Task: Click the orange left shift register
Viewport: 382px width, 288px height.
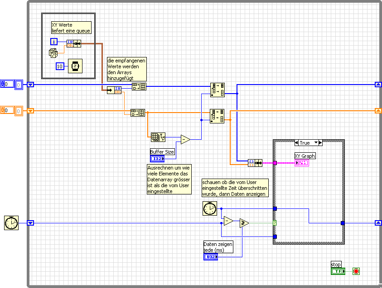Action: click(30, 111)
